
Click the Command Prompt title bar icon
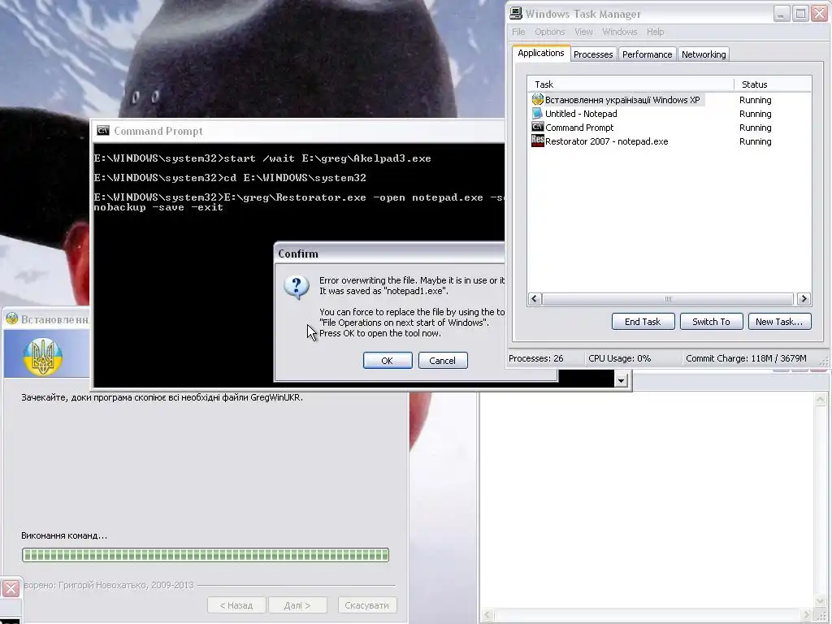click(x=103, y=131)
